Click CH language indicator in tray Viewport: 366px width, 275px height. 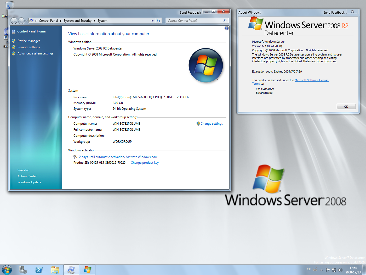click(x=309, y=269)
